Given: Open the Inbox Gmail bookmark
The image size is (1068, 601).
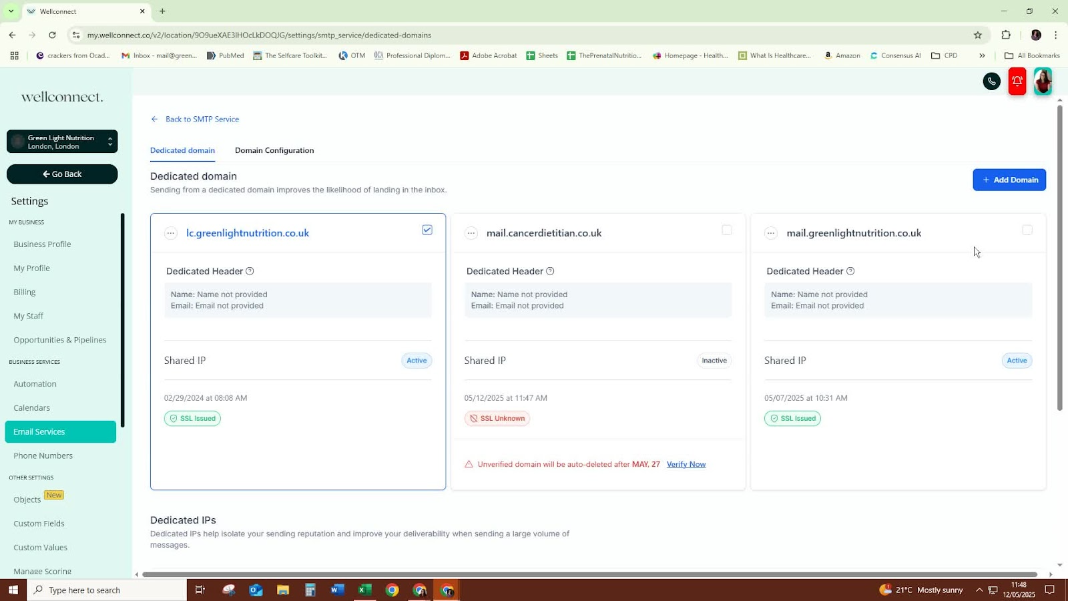Looking at the screenshot, I should pyautogui.click(x=159, y=55).
